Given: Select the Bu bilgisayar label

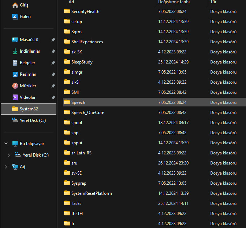Looking at the screenshot, I should click(32, 144).
